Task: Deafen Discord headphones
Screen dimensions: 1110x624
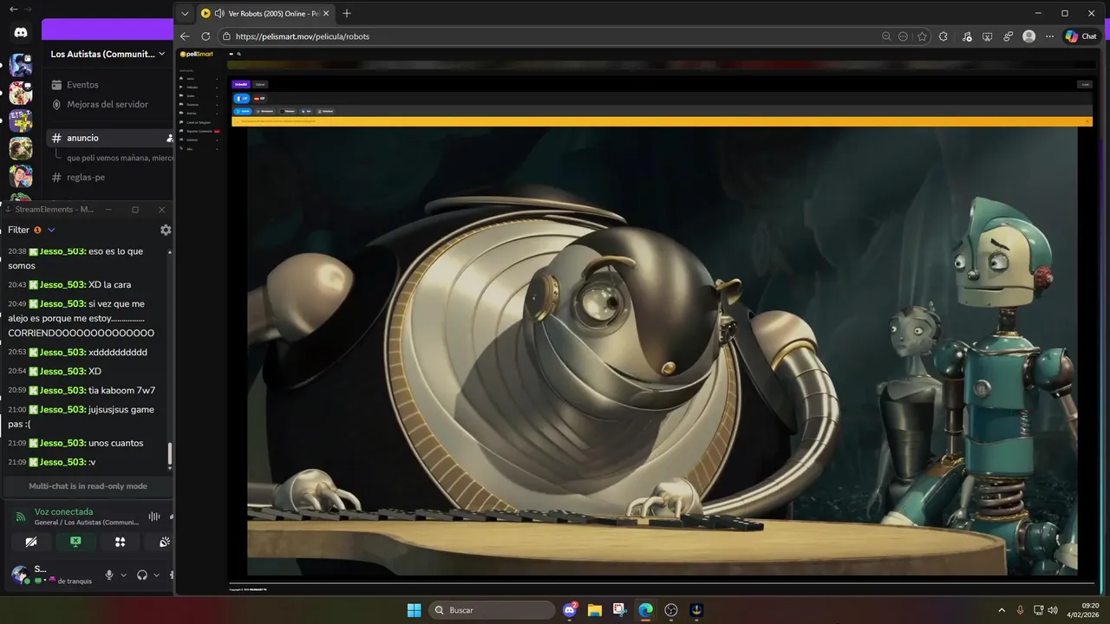Action: tap(142, 575)
